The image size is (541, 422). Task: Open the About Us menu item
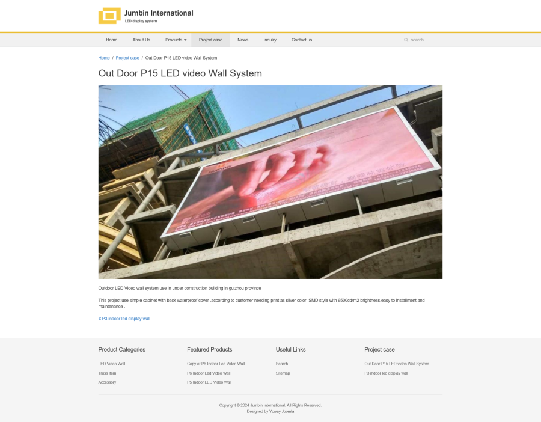pyautogui.click(x=141, y=40)
